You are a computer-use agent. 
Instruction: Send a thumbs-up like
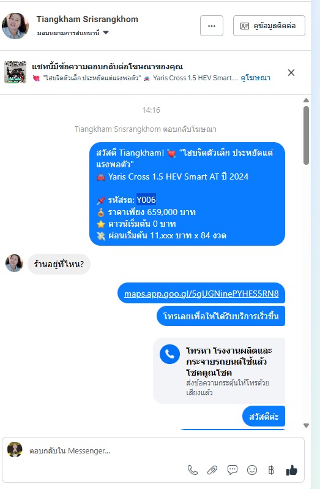pos(292,470)
